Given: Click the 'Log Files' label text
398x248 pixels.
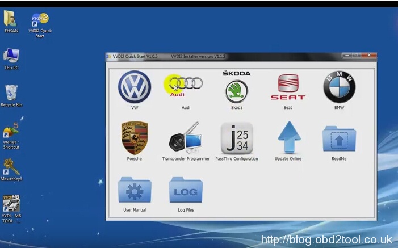Looking at the screenshot, I should [186, 210].
